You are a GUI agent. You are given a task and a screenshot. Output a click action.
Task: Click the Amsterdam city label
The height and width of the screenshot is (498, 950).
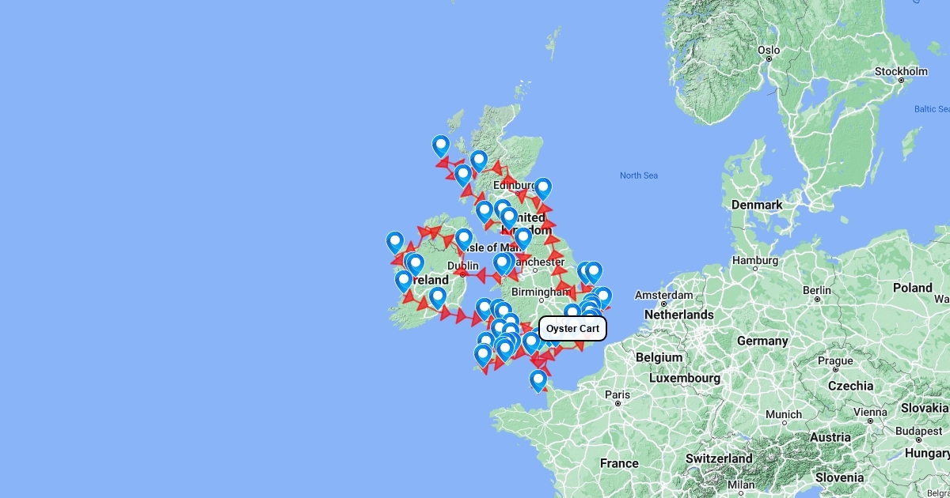tap(663, 295)
